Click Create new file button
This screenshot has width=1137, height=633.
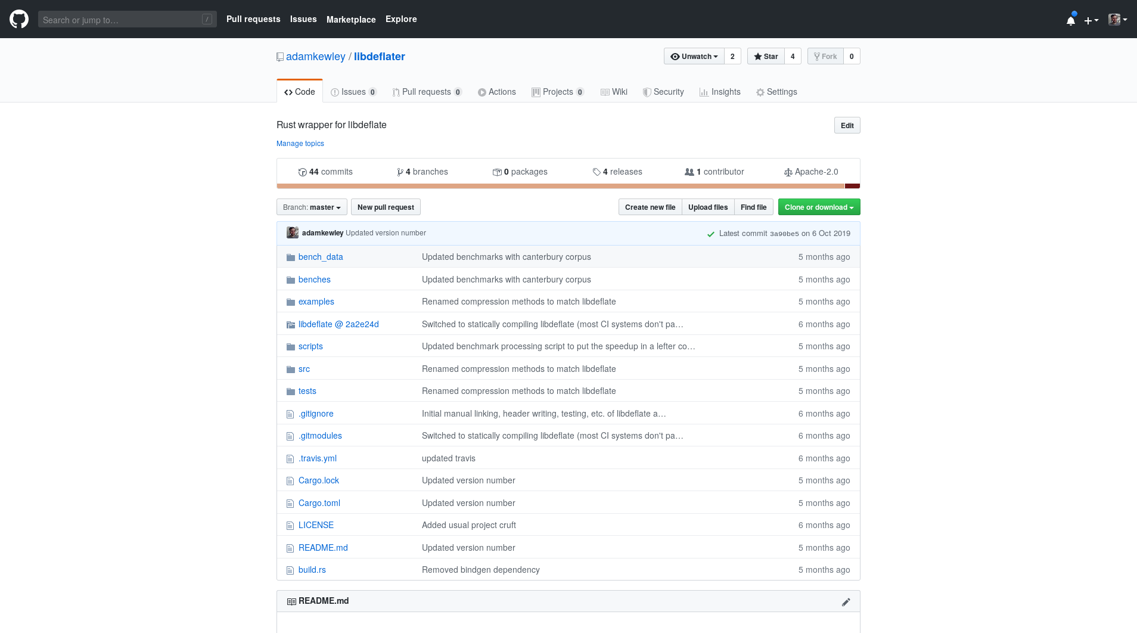[x=650, y=207]
